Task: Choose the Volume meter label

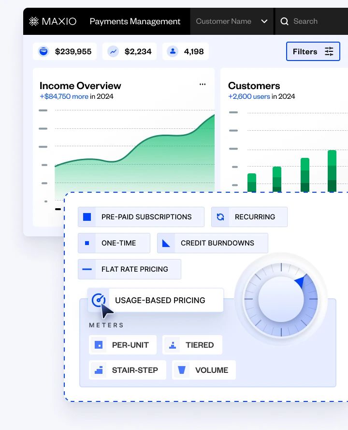Action: [212, 370]
